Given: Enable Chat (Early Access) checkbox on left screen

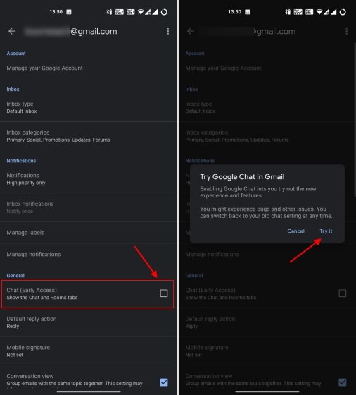Looking at the screenshot, I should pos(164,293).
